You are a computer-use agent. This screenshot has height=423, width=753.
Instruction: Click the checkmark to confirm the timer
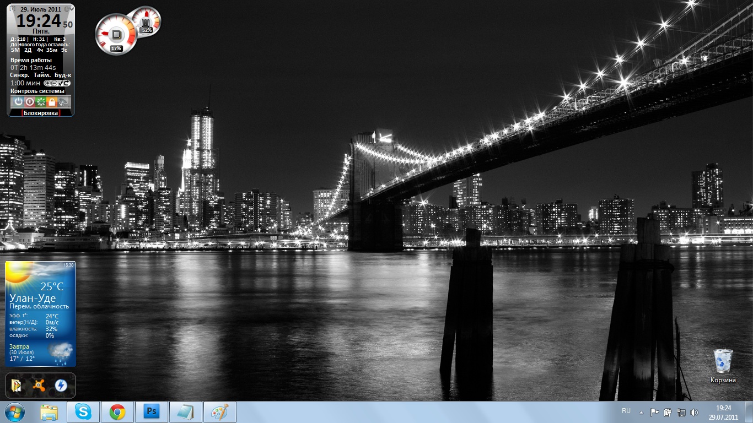(61, 83)
